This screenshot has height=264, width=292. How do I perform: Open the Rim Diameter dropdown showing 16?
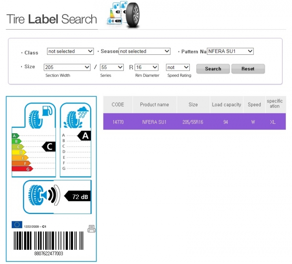click(x=146, y=67)
